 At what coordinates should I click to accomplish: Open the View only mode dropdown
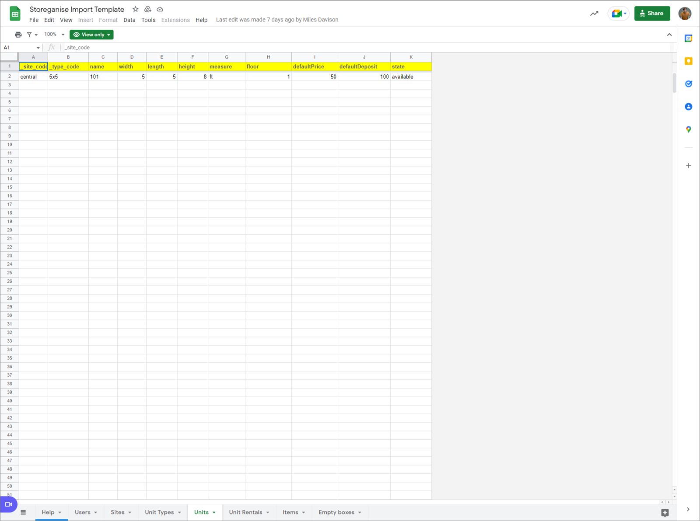coord(91,35)
